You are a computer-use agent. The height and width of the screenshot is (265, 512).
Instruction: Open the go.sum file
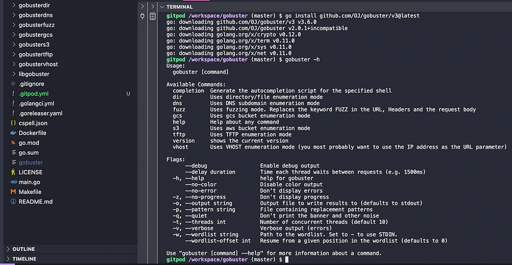tap(29, 152)
